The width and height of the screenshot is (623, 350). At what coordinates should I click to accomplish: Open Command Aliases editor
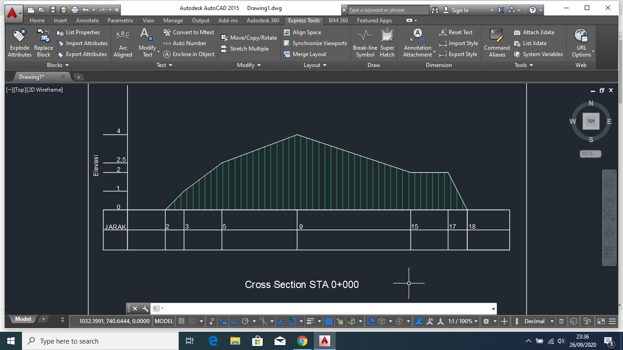[x=497, y=43]
